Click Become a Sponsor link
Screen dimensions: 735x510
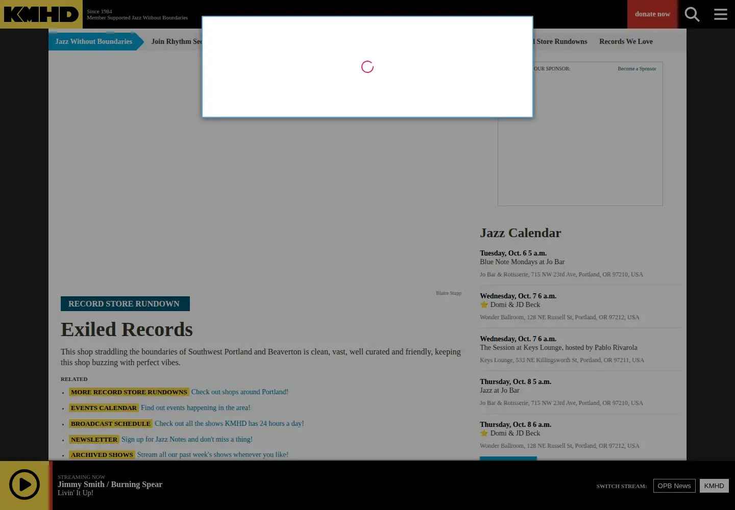tap(637, 69)
